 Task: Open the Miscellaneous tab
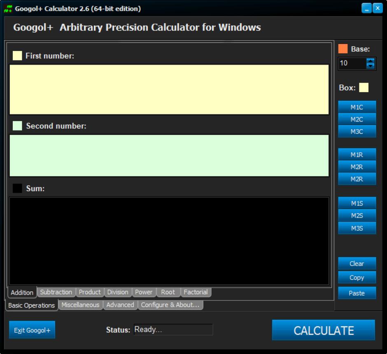[x=80, y=305]
